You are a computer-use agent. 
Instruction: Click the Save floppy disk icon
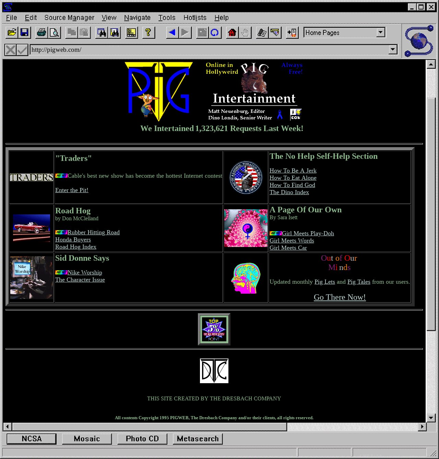(x=25, y=33)
